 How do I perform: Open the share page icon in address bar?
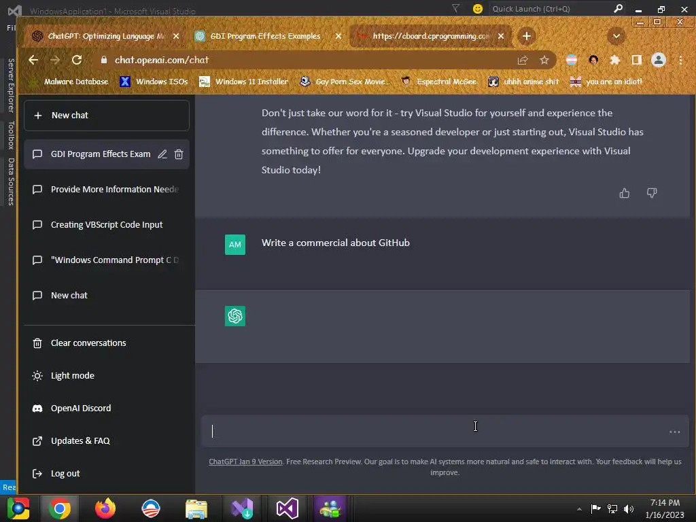click(523, 60)
